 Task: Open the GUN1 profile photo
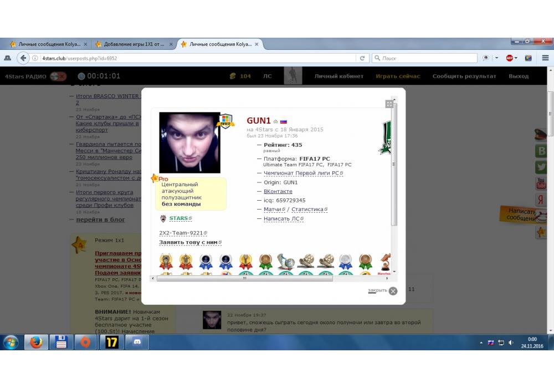189,142
